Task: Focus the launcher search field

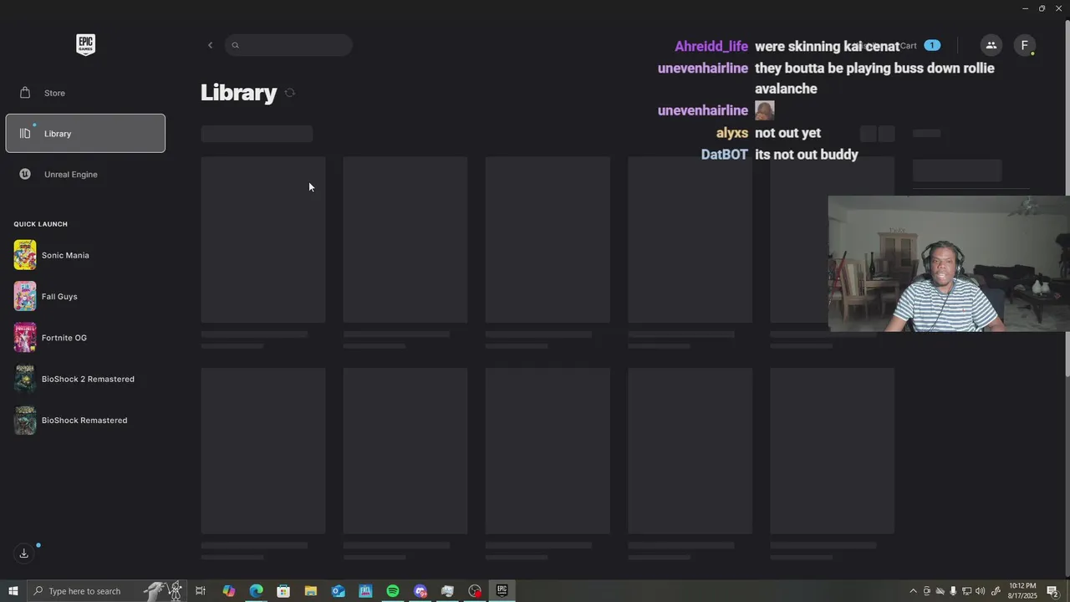Action: point(288,45)
